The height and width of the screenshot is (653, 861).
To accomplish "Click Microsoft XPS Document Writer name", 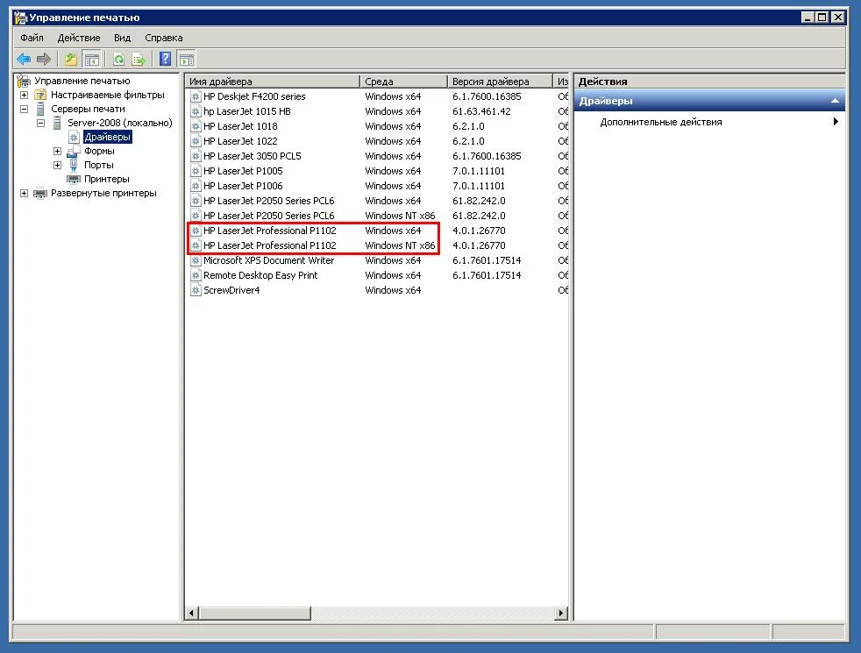I will pos(268,260).
